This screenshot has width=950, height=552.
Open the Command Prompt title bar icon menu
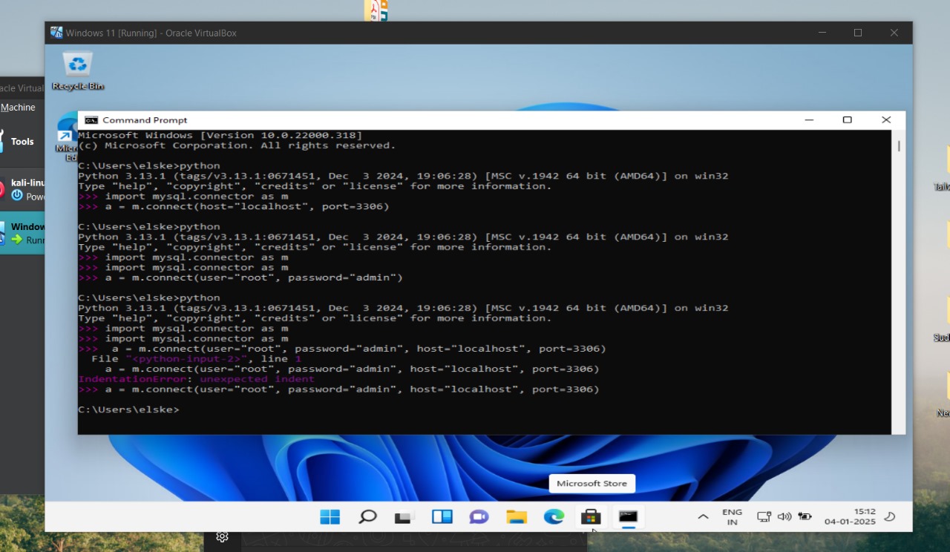pyautogui.click(x=91, y=120)
